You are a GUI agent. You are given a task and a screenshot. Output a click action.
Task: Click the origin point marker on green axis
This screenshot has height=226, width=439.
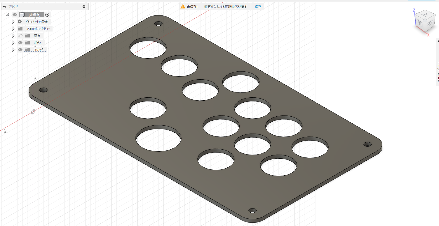click(33, 112)
